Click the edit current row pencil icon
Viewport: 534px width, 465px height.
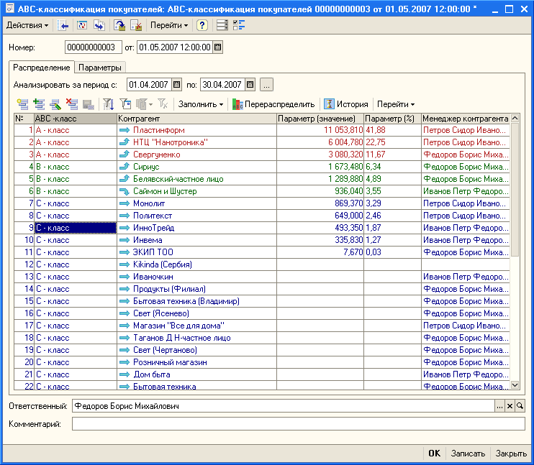click(x=55, y=104)
